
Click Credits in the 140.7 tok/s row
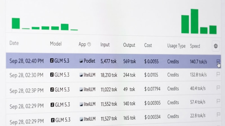tap(173, 62)
